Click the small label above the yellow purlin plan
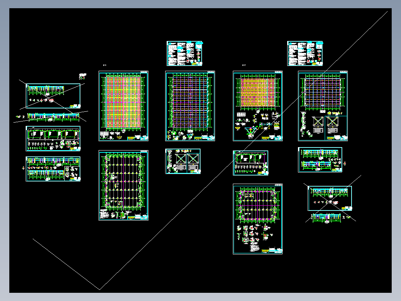The height and width of the screenshot is (301, 401). point(105,65)
